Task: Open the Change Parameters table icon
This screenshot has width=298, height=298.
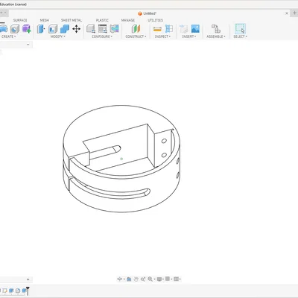Action: (103, 29)
